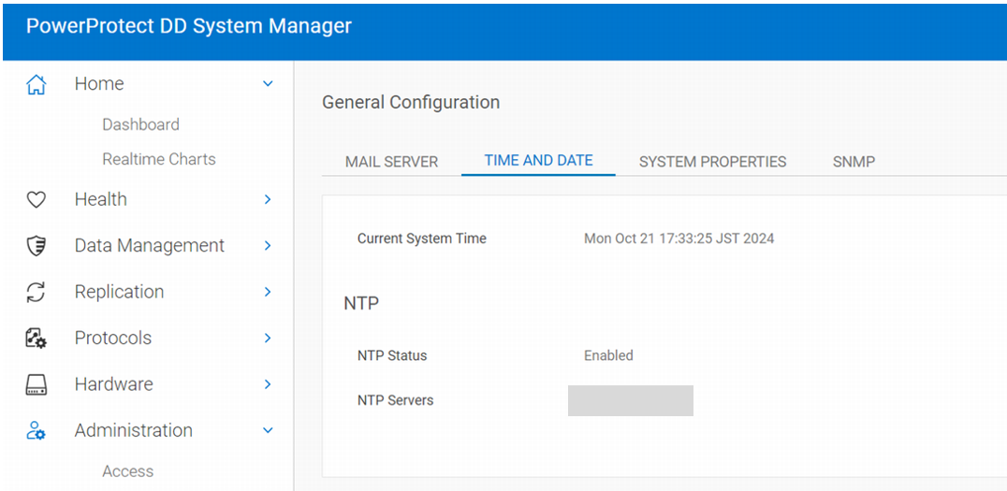1007x491 pixels.
Task: Select the TIME AND DATE tab
Action: pos(538,161)
